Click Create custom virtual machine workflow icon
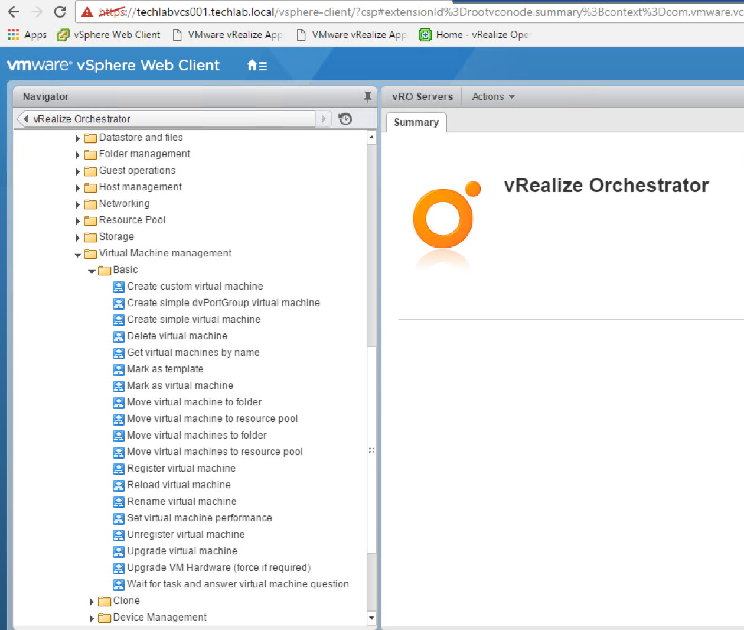 pyautogui.click(x=119, y=287)
